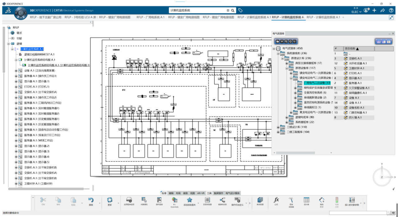This screenshot has height=217, width=398.
Task: Click the Update (更新) toolbar icon
Action: click(x=109, y=200)
